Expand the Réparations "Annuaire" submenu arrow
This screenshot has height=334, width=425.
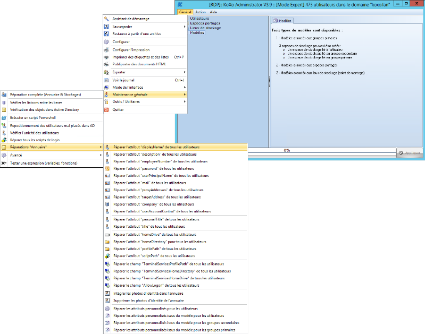point(101,147)
